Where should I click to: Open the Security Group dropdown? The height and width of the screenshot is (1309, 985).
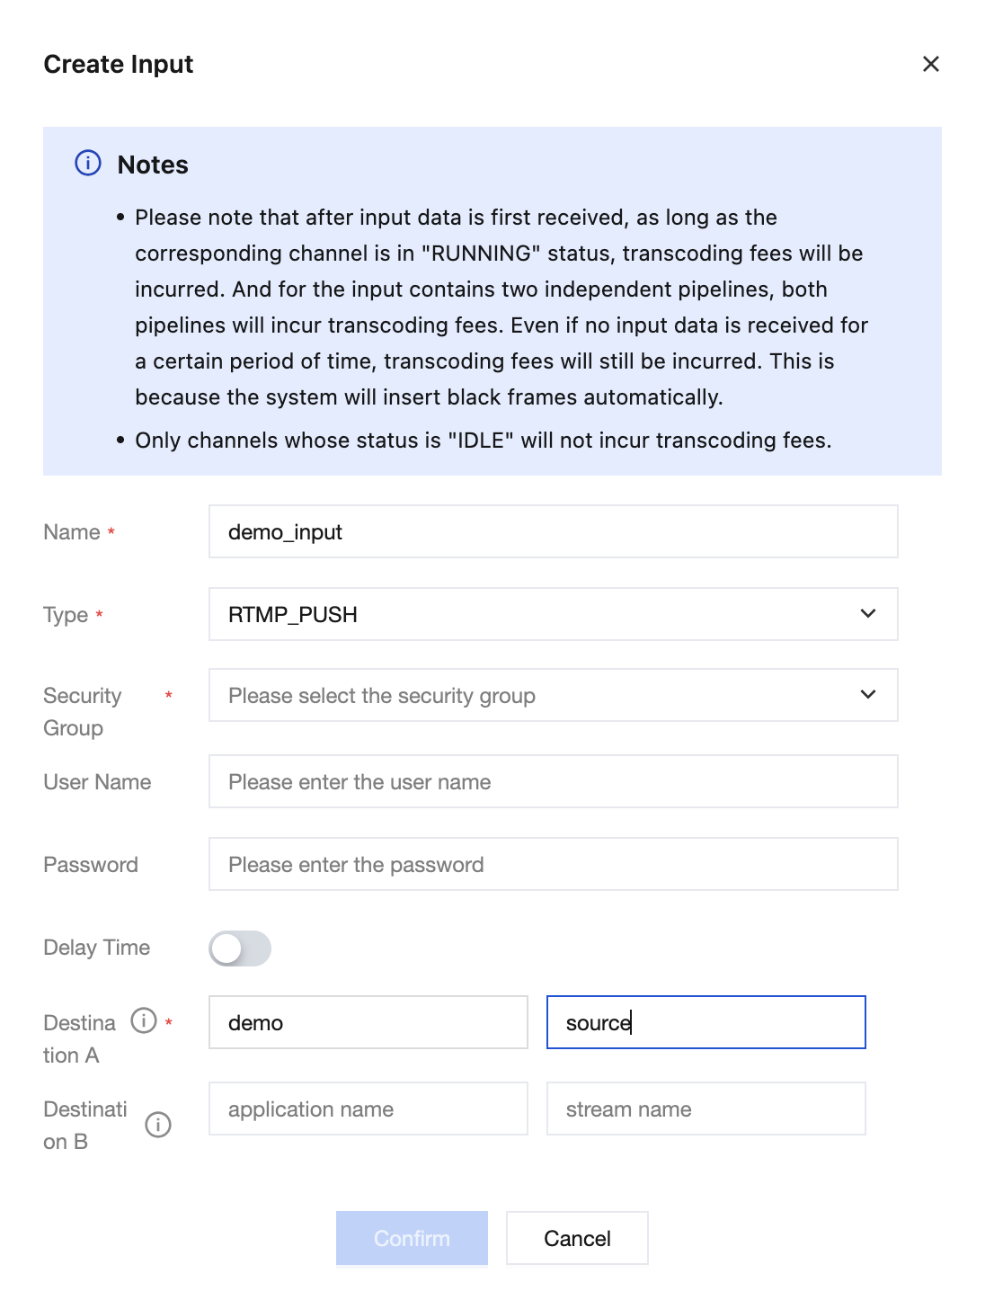coord(554,695)
